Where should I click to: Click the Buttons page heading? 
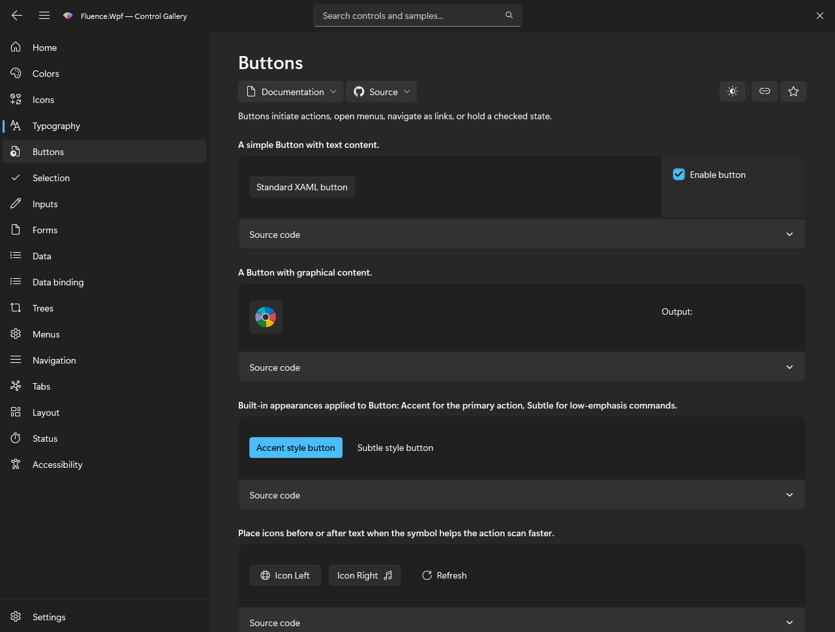(x=271, y=63)
